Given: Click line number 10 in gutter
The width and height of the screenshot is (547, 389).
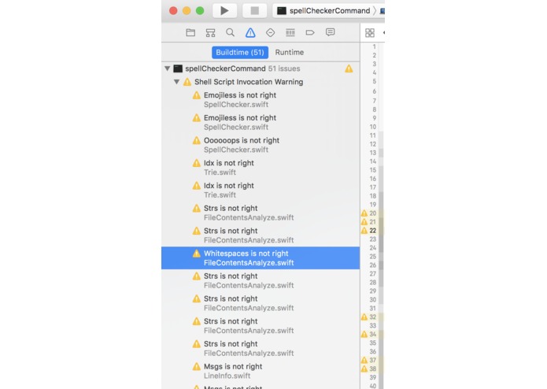Looking at the screenshot, I should click(x=373, y=127).
